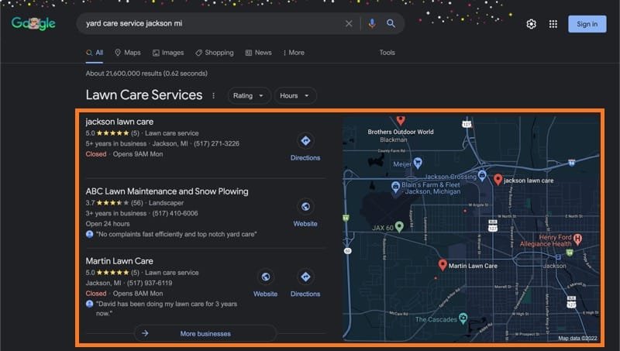Viewport: 620px width, 351px height.
Task: Visit Martin Lawn Care website
Action: [x=265, y=284]
